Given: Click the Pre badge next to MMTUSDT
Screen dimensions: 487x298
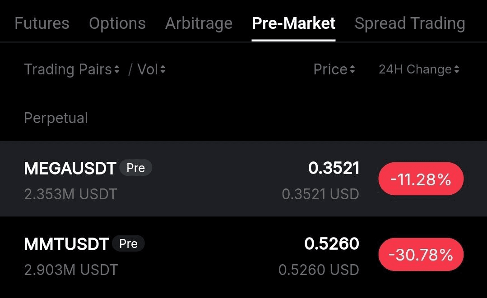Looking at the screenshot, I should tap(129, 243).
